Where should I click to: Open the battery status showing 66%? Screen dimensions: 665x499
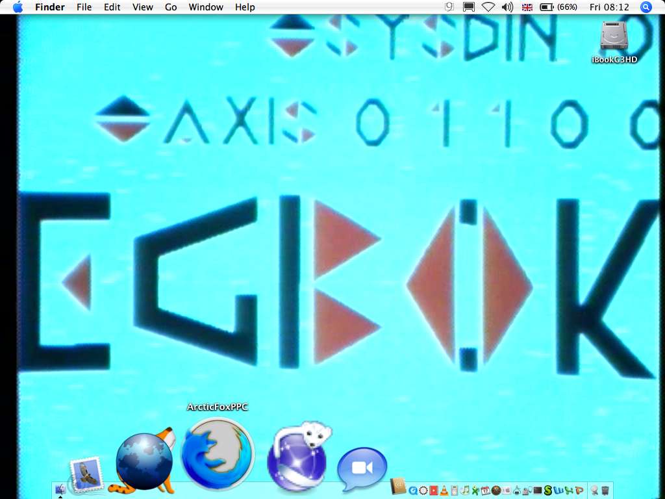(x=558, y=7)
